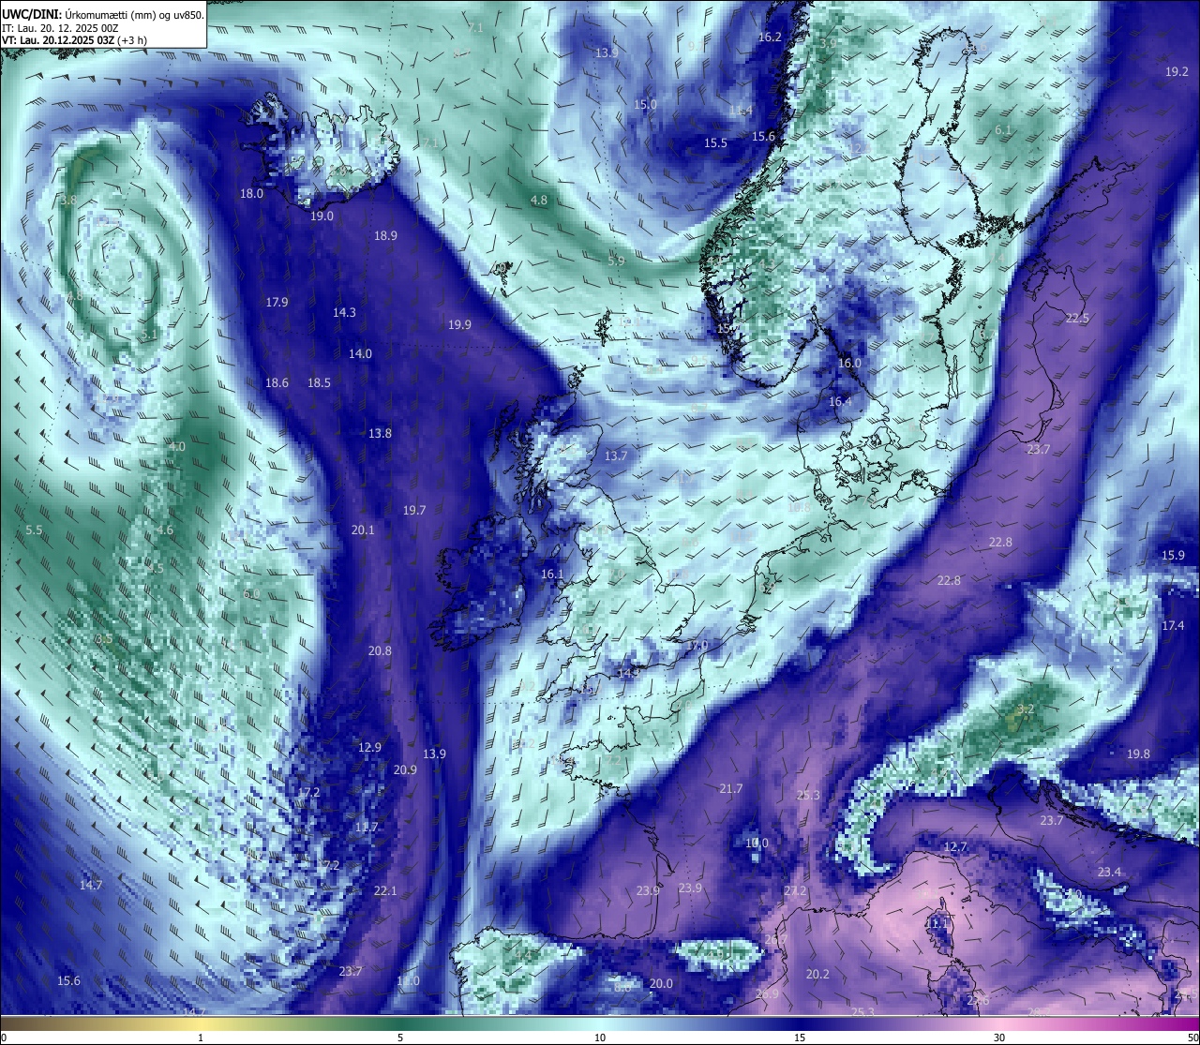Click the 17.4 value label on the map
This screenshot has width=1200, height=1045.
[1173, 626]
